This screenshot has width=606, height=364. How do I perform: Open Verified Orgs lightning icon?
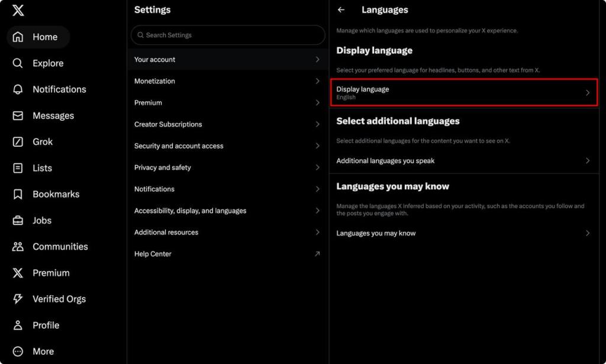click(18, 299)
